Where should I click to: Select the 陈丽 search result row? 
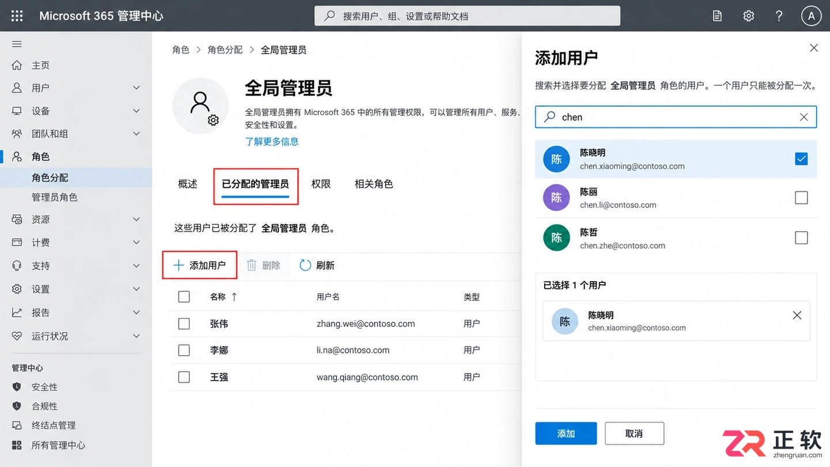tap(676, 198)
